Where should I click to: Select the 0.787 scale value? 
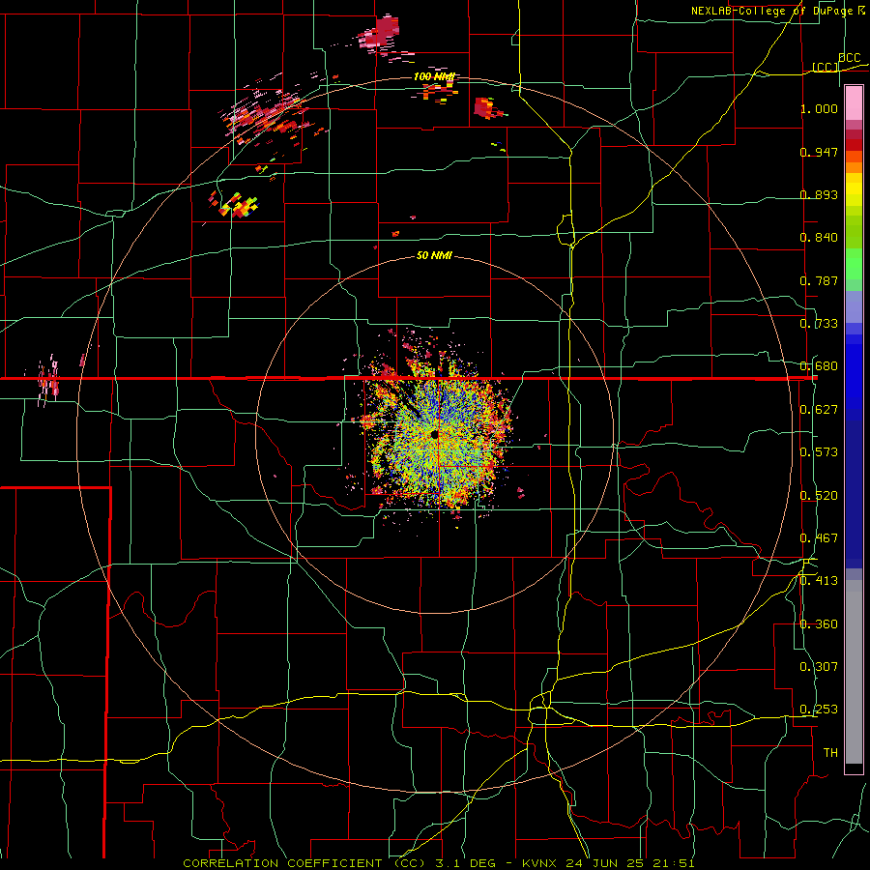[x=819, y=280]
